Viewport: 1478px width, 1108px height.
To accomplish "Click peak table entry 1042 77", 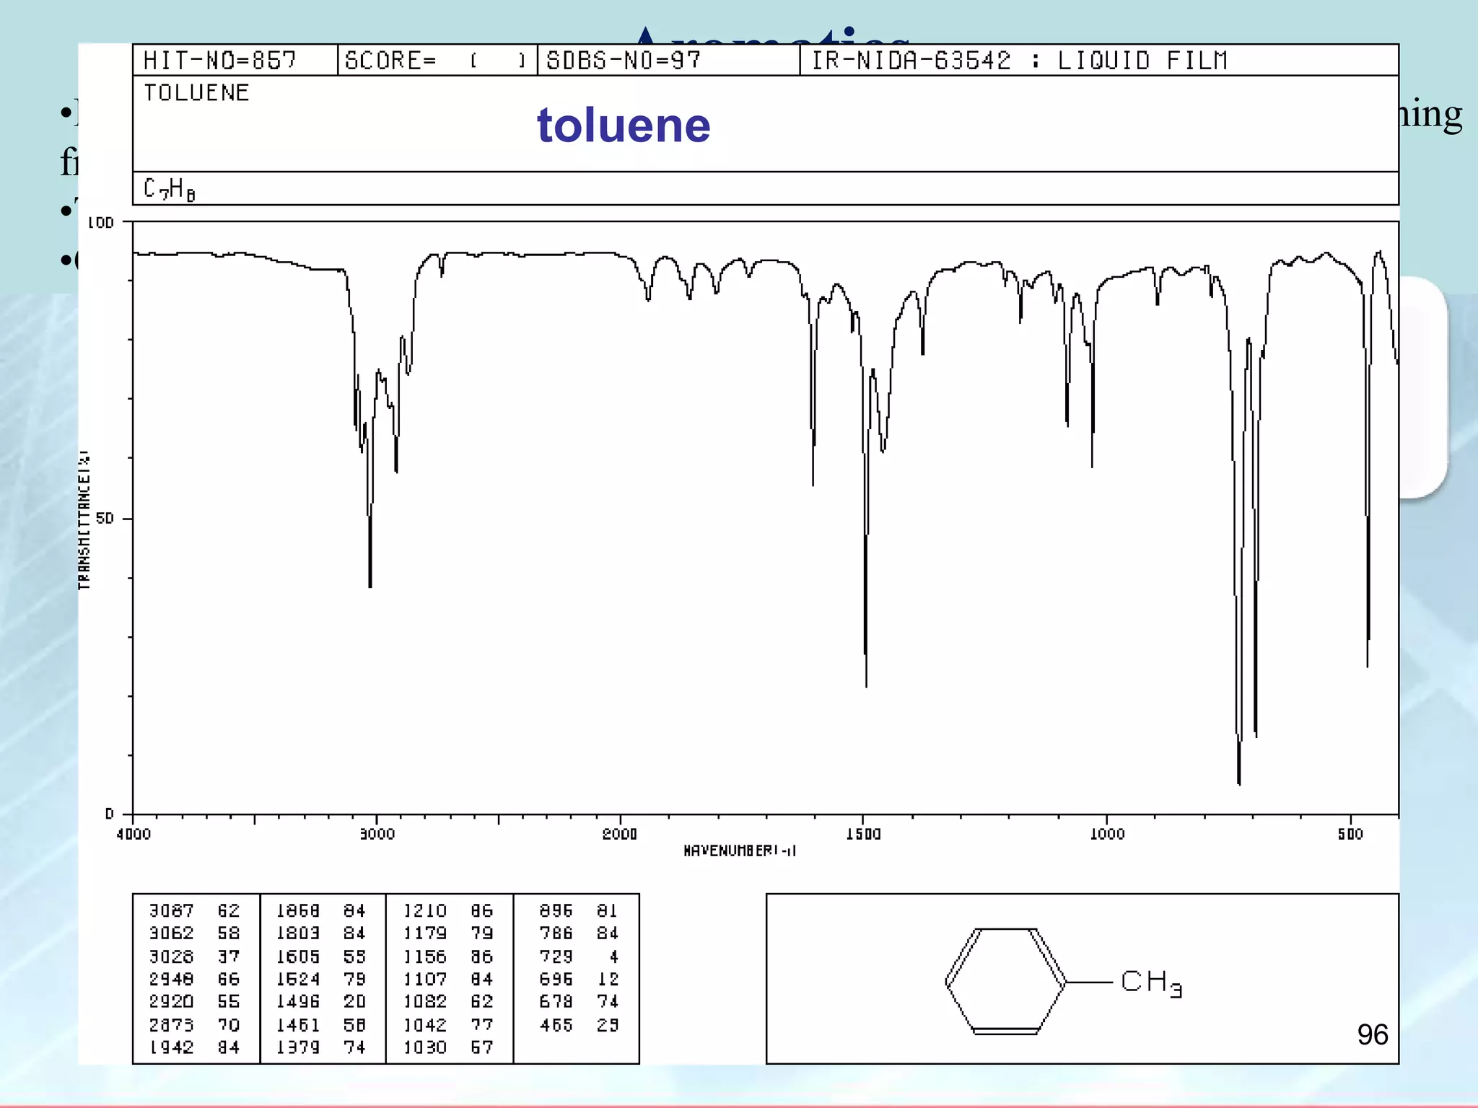I will click(448, 1024).
